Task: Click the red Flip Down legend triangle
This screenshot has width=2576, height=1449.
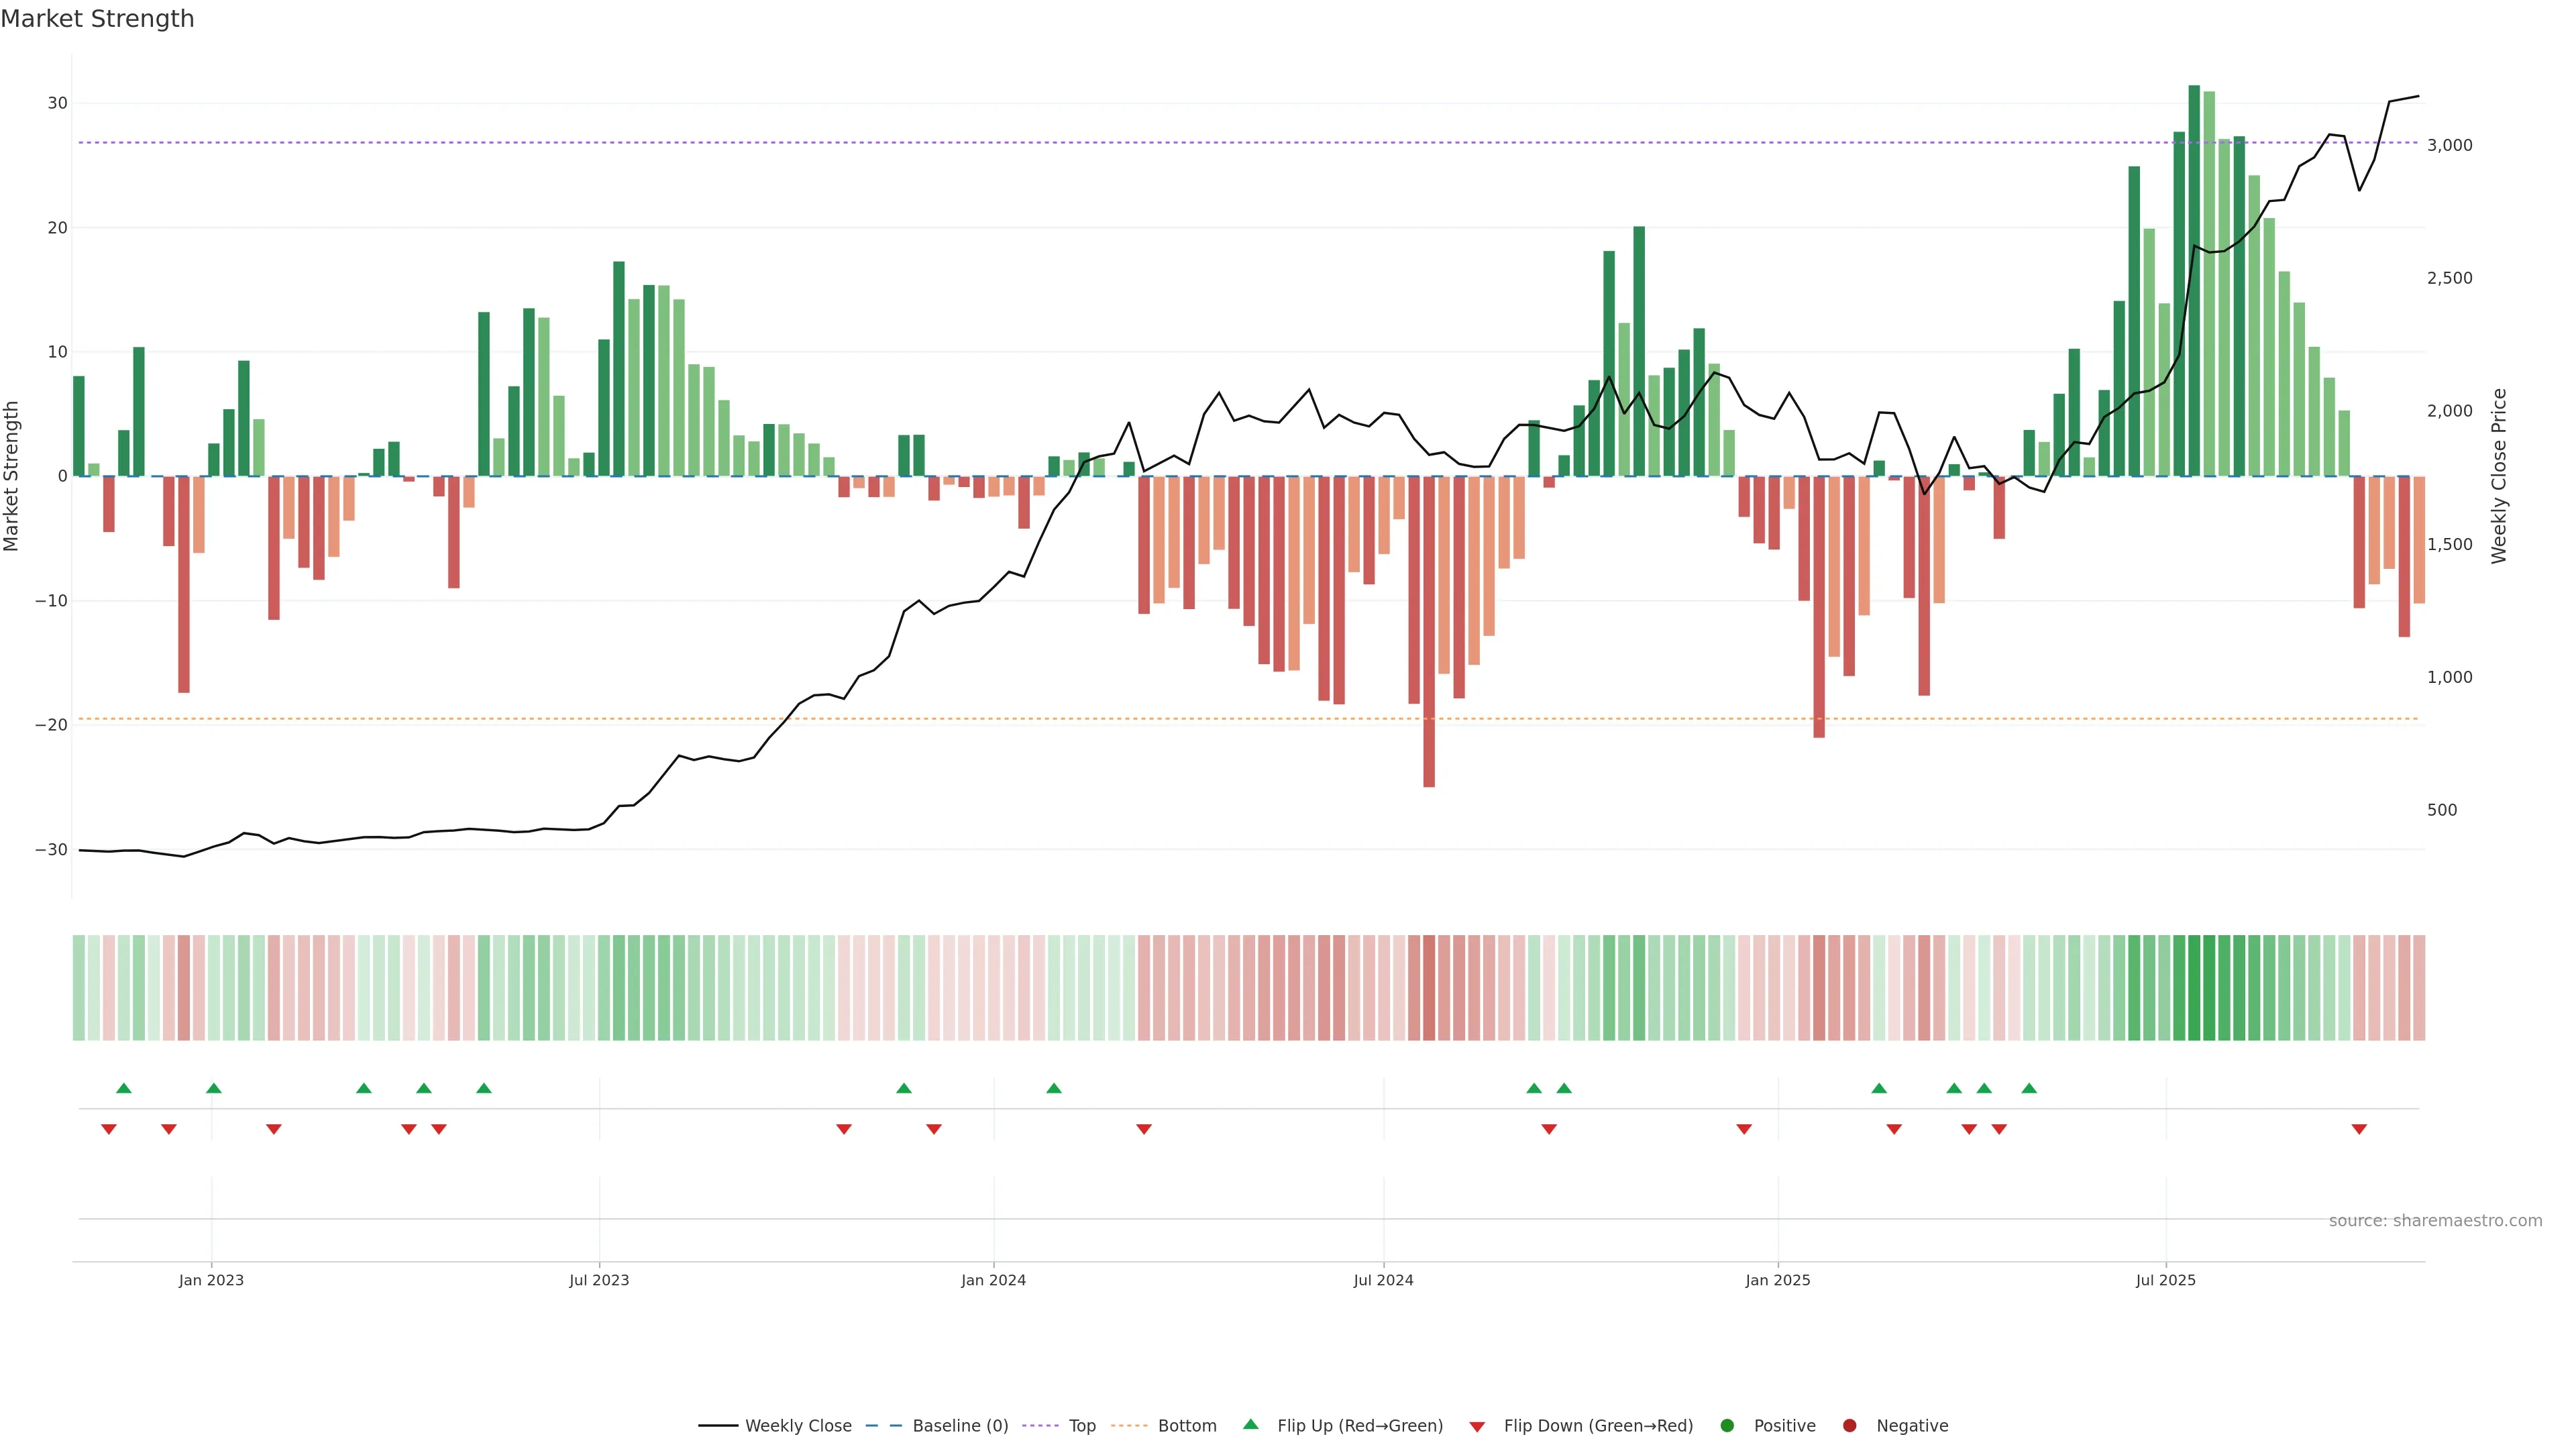Action: pyautogui.click(x=1477, y=1427)
